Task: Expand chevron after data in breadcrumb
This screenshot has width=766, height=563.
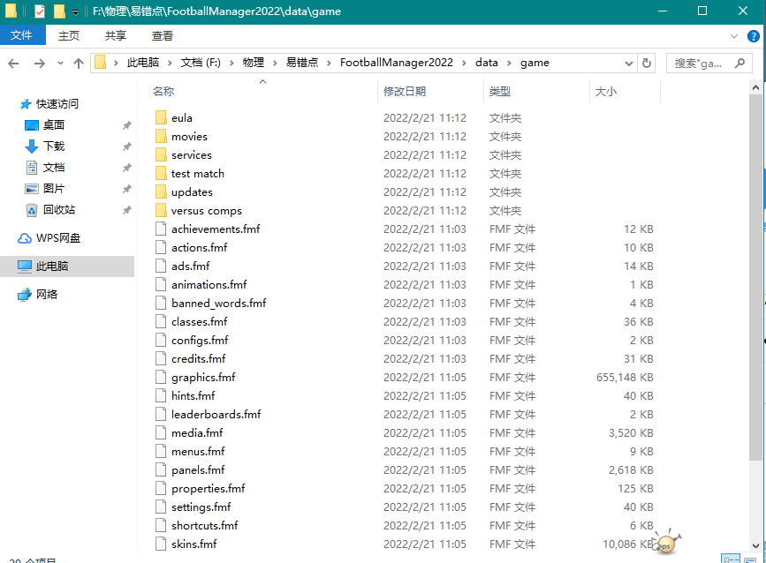Action: [509, 63]
